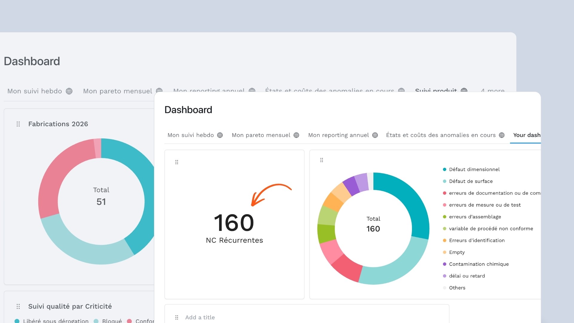This screenshot has width=574, height=323.
Task: Click the Fabrications 2026 card title
Action: tap(58, 124)
